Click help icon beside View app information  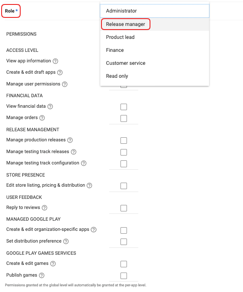pyautogui.click(x=55, y=61)
